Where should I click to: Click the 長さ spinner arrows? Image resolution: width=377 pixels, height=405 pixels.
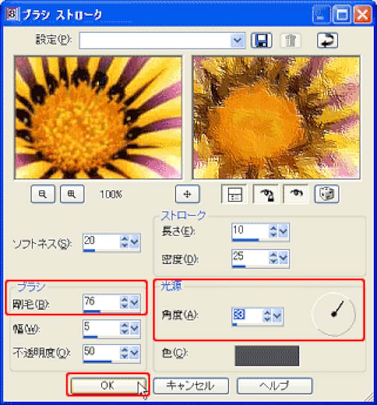pos(273,231)
